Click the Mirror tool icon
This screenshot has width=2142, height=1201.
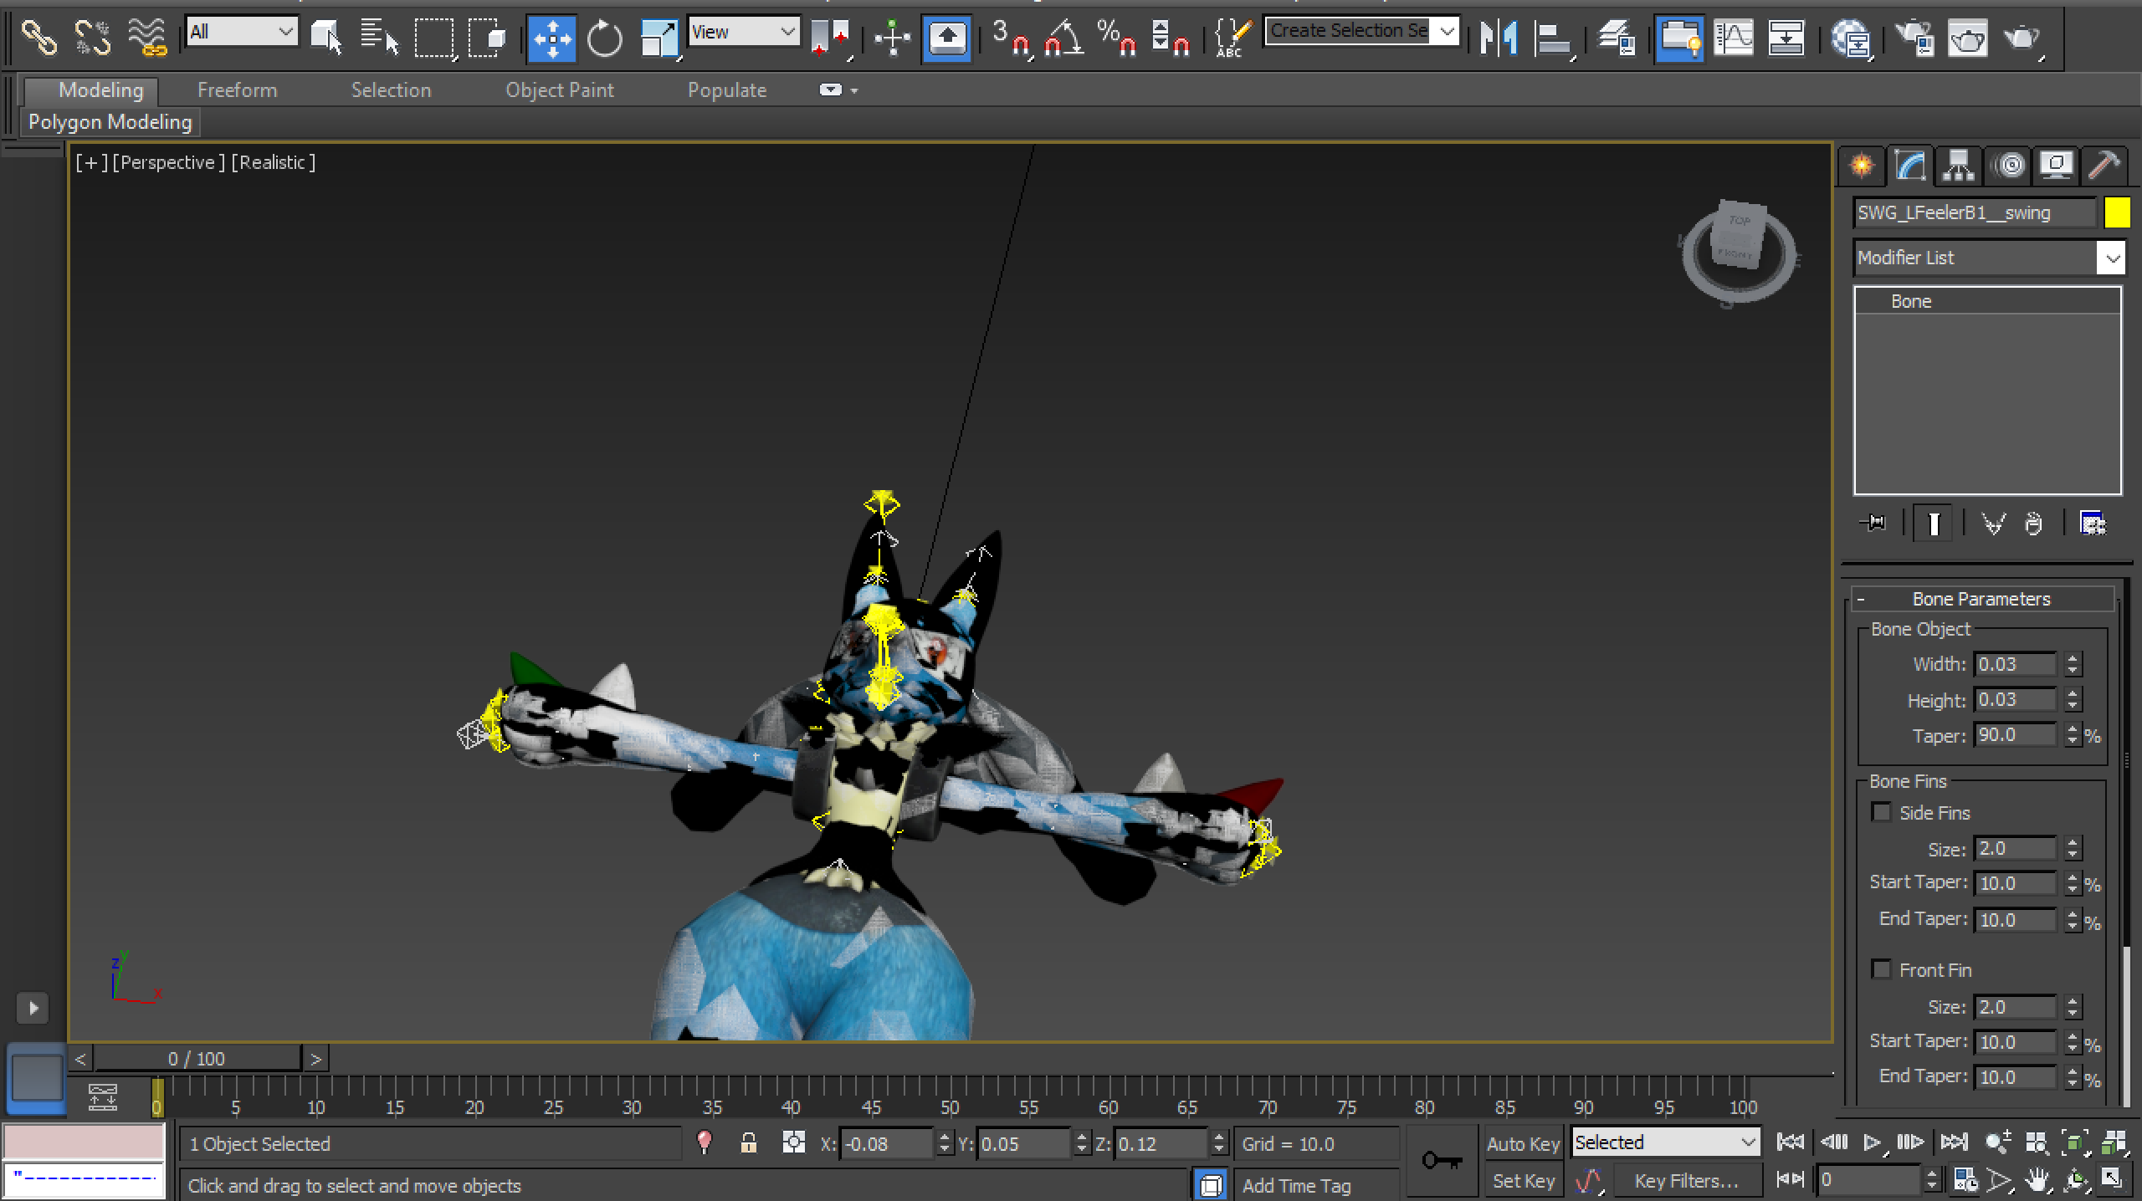pos(1499,38)
